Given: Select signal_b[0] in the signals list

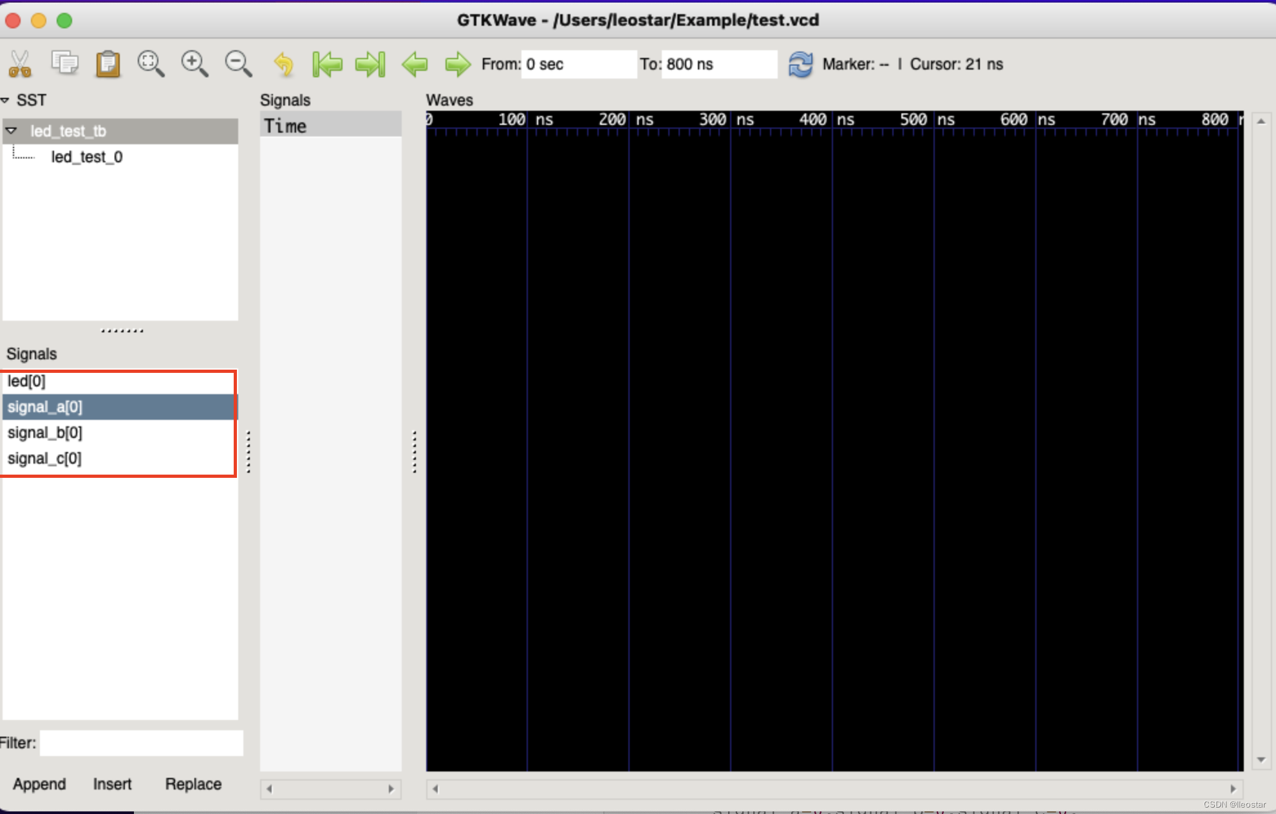Looking at the screenshot, I should click(119, 433).
